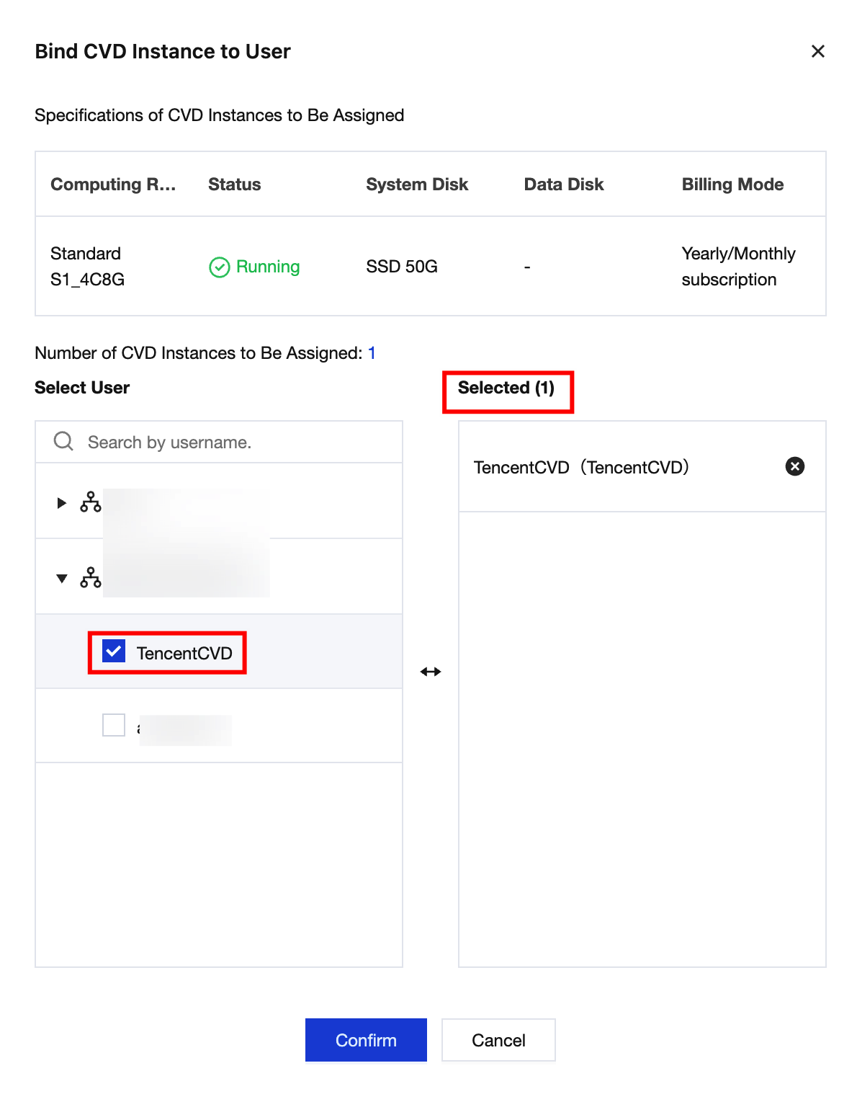Click the second organization tree icon
Viewport: 857px width, 1094px height.
point(91,577)
